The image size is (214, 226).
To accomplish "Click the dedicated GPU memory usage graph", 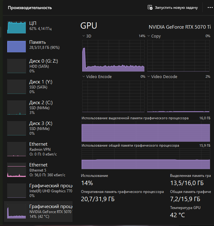I will [146, 131].
